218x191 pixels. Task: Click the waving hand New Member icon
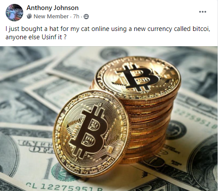[29, 17]
